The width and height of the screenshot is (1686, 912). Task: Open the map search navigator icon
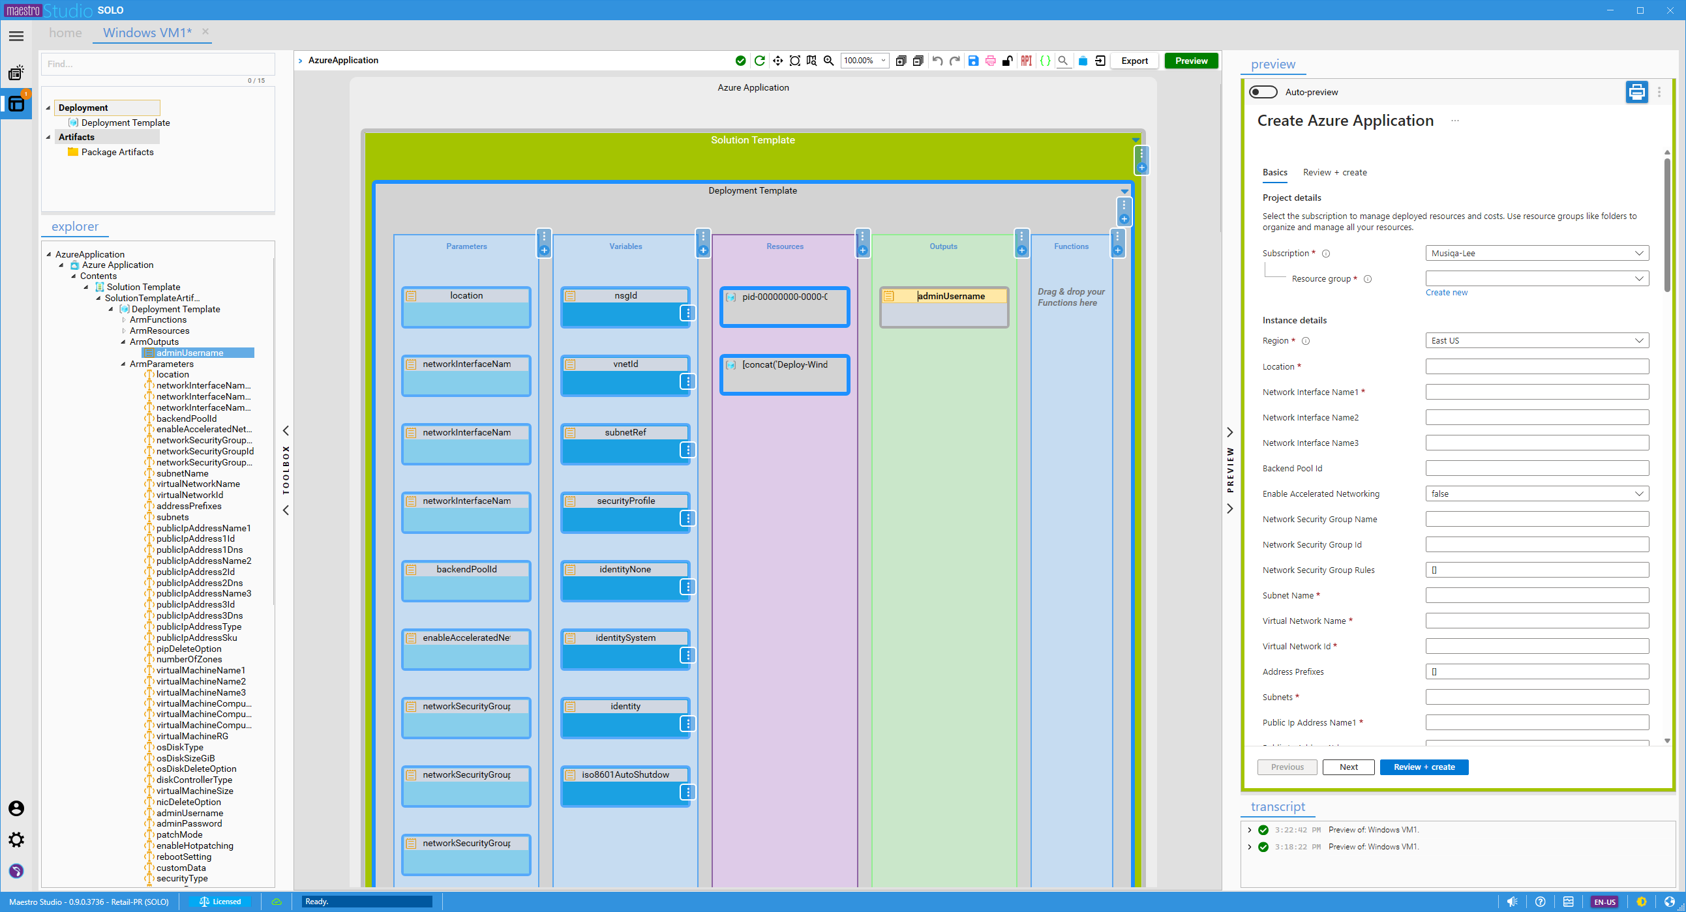point(811,61)
